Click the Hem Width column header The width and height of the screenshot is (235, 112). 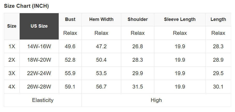click(x=101, y=19)
